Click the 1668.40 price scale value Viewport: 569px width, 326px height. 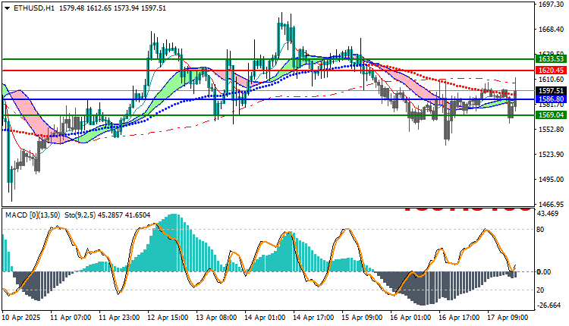tap(552, 29)
